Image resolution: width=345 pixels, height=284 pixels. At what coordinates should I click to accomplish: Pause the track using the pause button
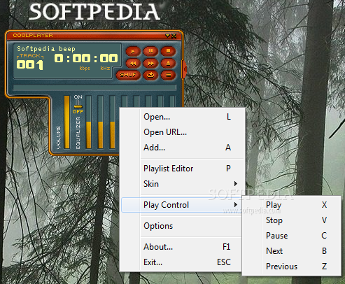[x=150, y=51]
